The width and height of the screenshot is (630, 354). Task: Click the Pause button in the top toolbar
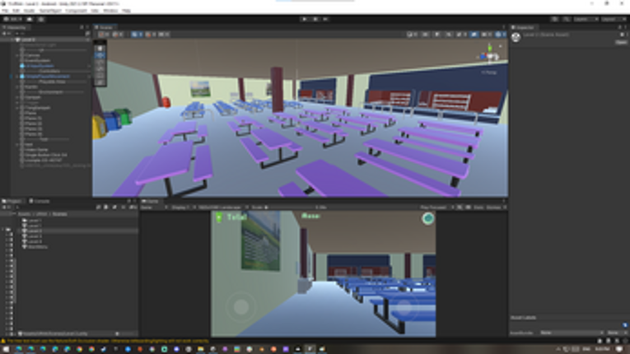[x=315, y=19]
